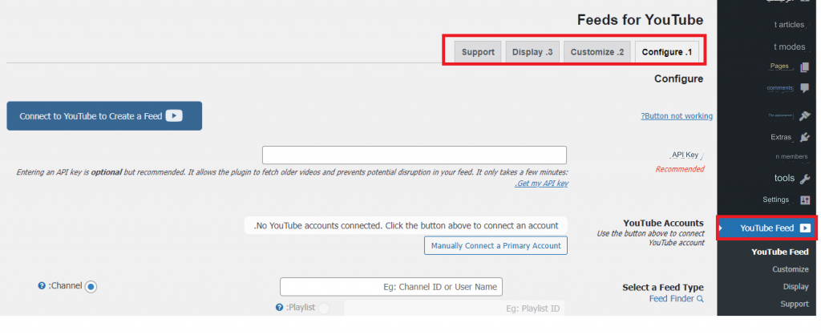Click the Button not working link
The image size is (821, 335).
coord(677,116)
